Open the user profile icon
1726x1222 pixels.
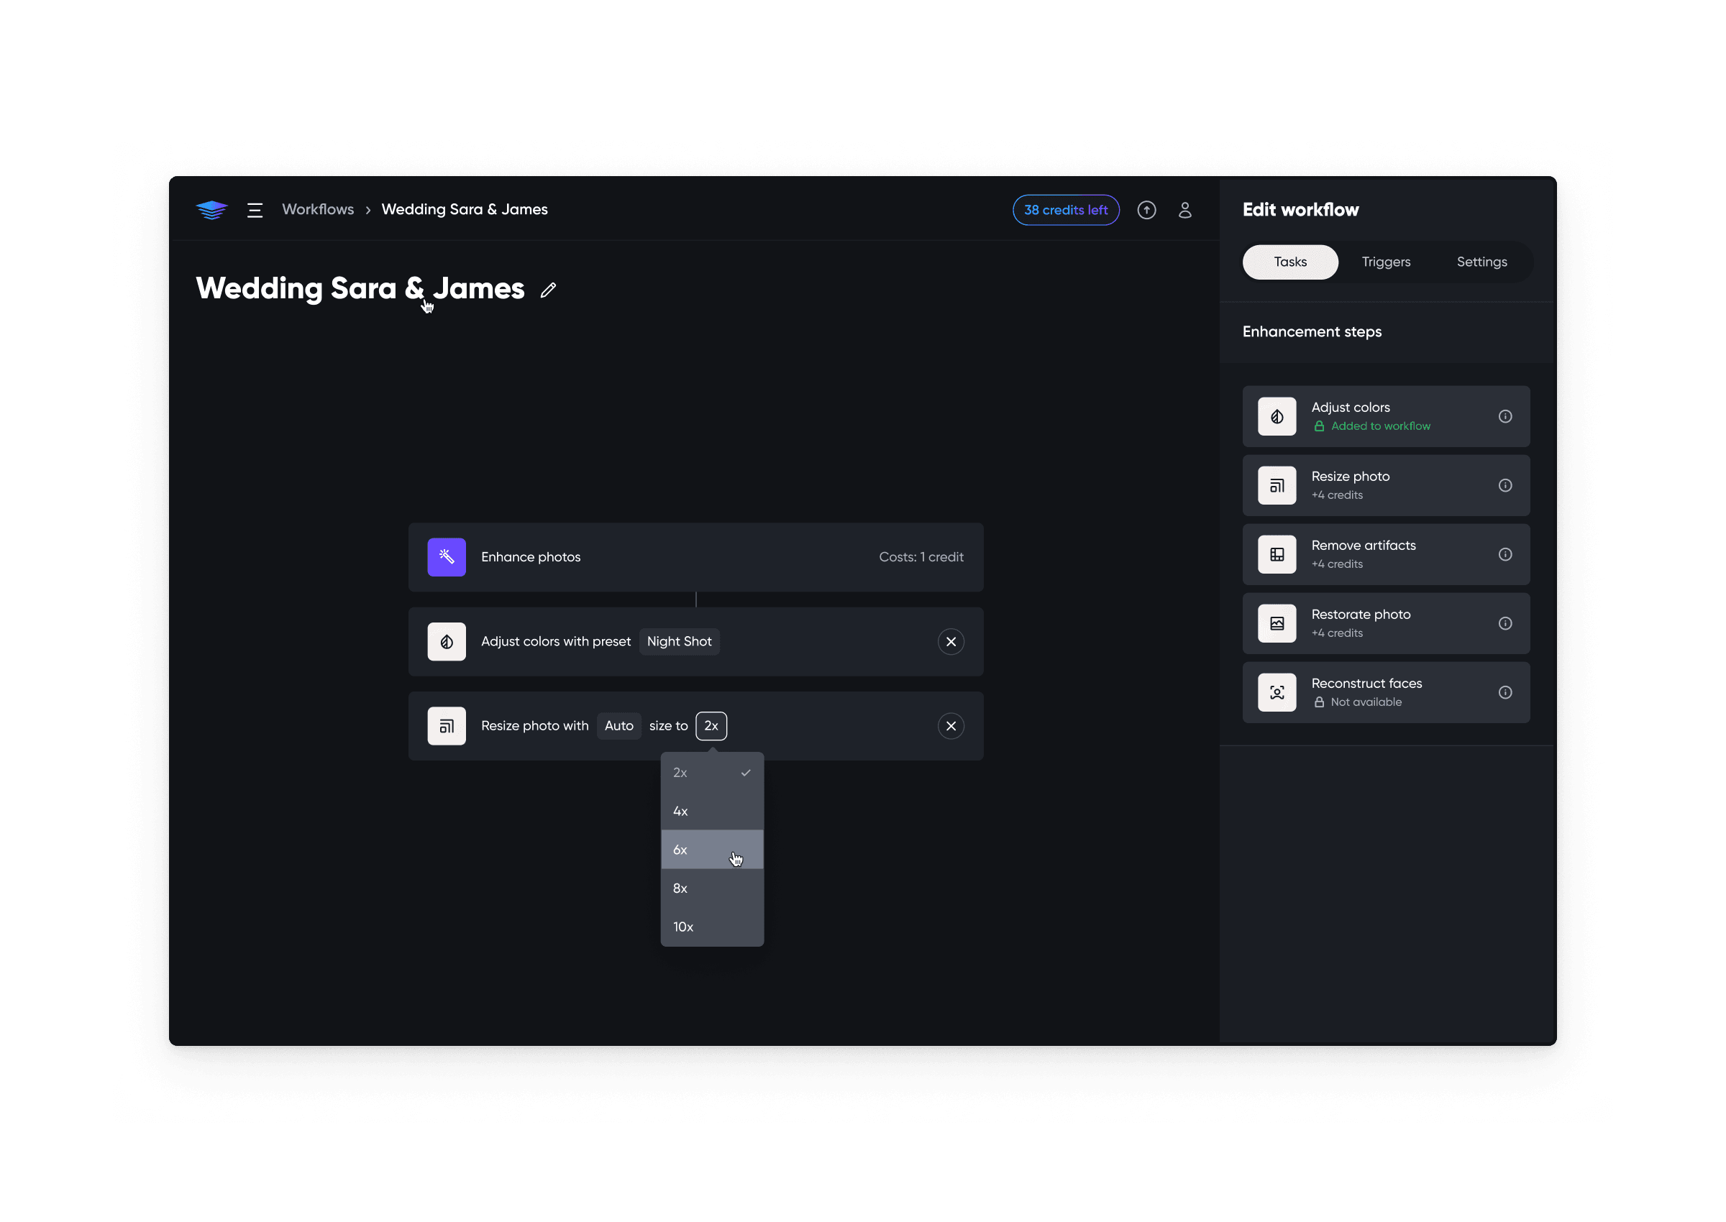[x=1184, y=210]
